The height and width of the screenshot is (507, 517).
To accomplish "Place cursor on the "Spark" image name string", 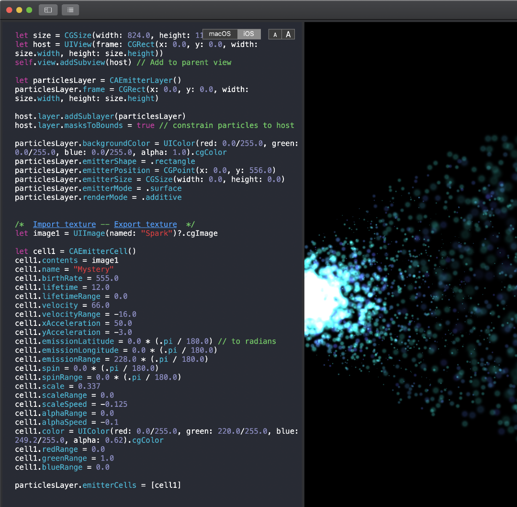I will pos(159,233).
